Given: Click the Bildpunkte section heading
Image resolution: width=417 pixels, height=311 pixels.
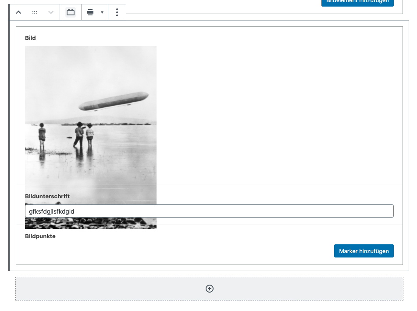Looking at the screenshot, I should pos(40,236).
